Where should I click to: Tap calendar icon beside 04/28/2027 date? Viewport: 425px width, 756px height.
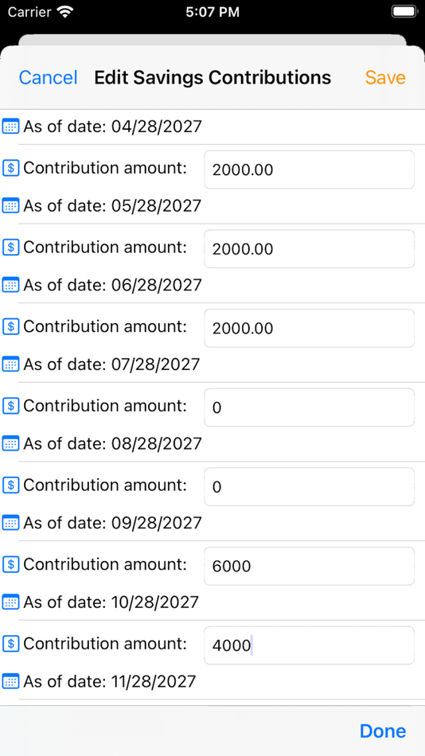point(10,127)
